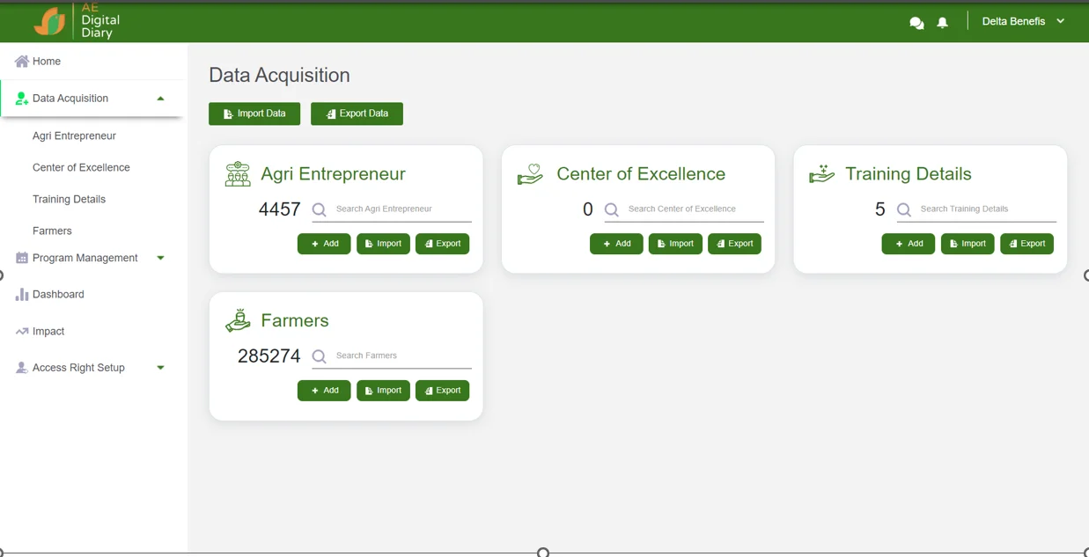
Task: Collapse the Data Acquisition sidebar menu
Action: pos(160,99)
